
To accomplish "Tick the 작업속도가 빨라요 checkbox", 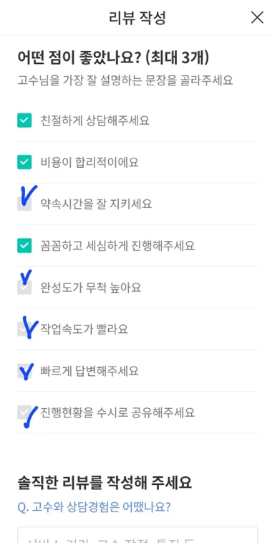I will click(24, 329).
